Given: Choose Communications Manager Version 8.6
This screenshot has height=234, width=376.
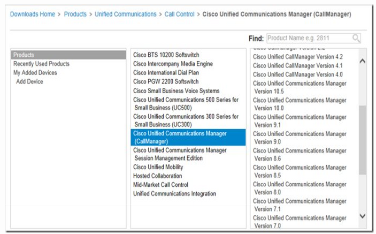Looking at the screenshot, I should click(x=300, y=155).
